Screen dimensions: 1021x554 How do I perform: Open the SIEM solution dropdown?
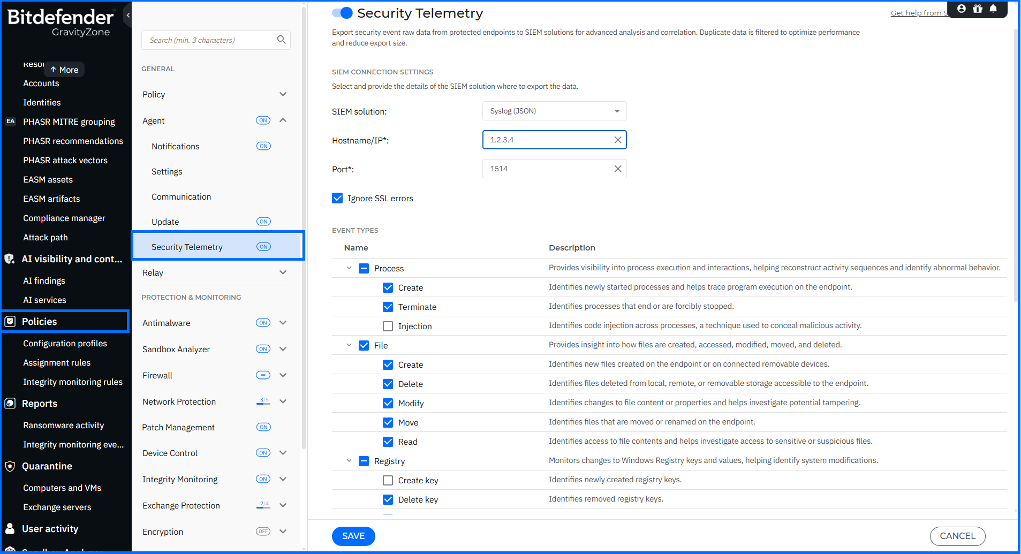pyautogui.click(x=554, y=111)
